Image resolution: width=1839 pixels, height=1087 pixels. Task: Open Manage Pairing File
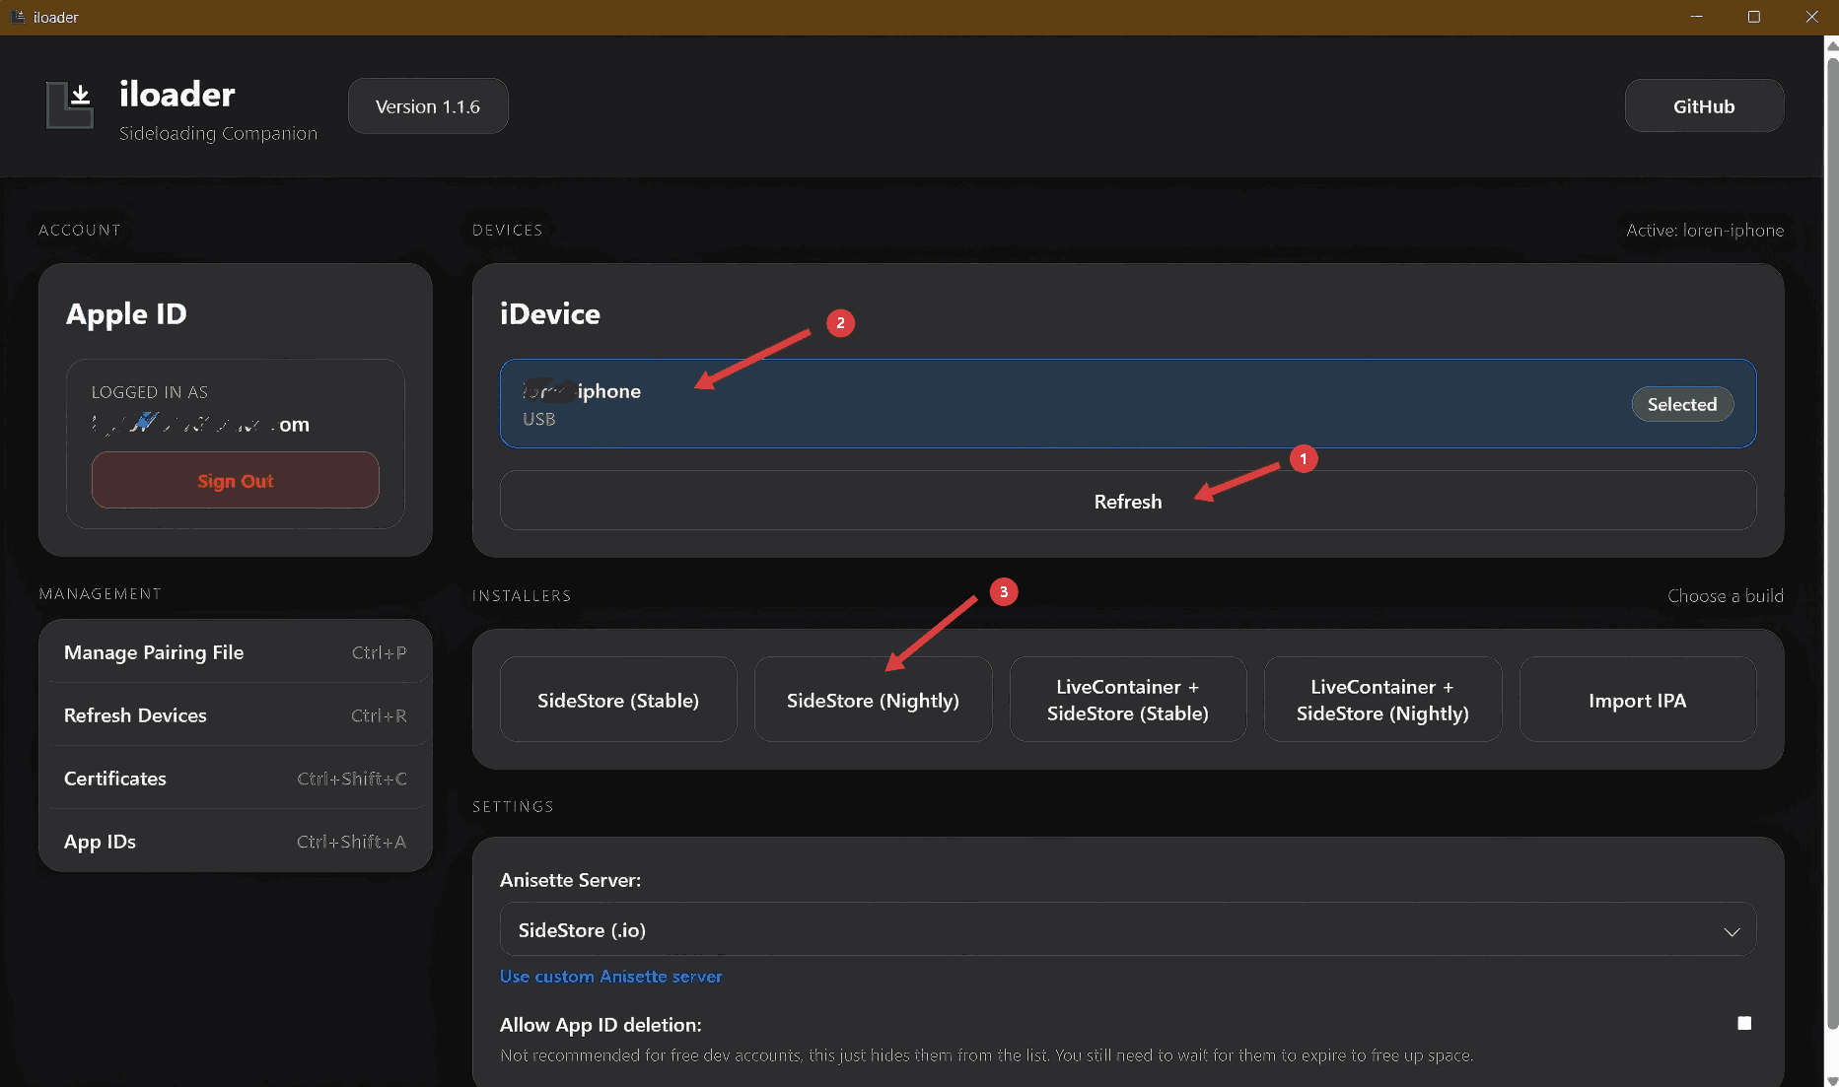tap(235, 652)
